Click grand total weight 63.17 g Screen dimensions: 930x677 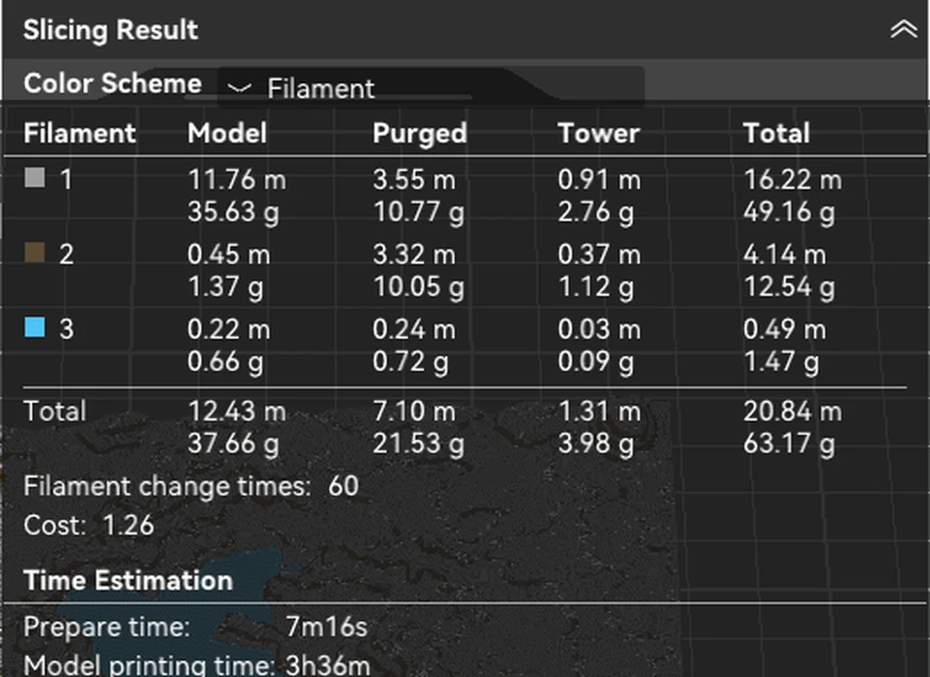pyautogui.click(x=789, y=444)
